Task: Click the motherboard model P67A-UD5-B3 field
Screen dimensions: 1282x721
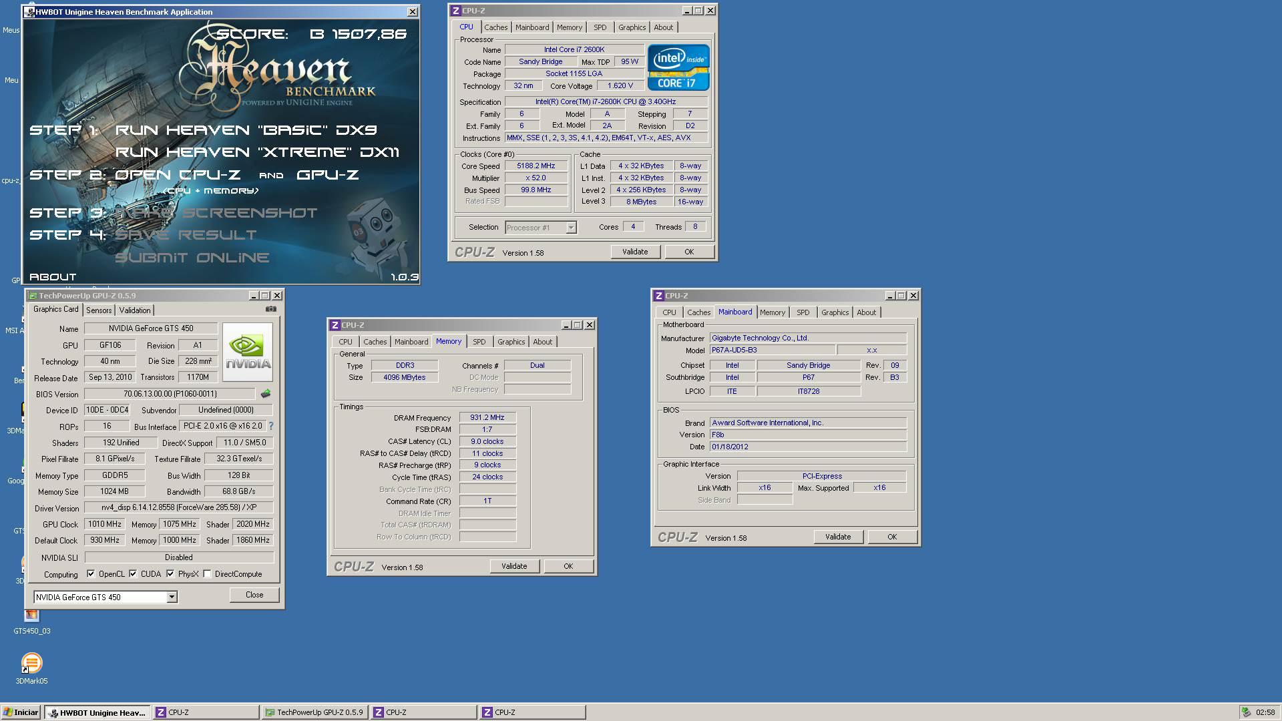Action: [772, 350]
